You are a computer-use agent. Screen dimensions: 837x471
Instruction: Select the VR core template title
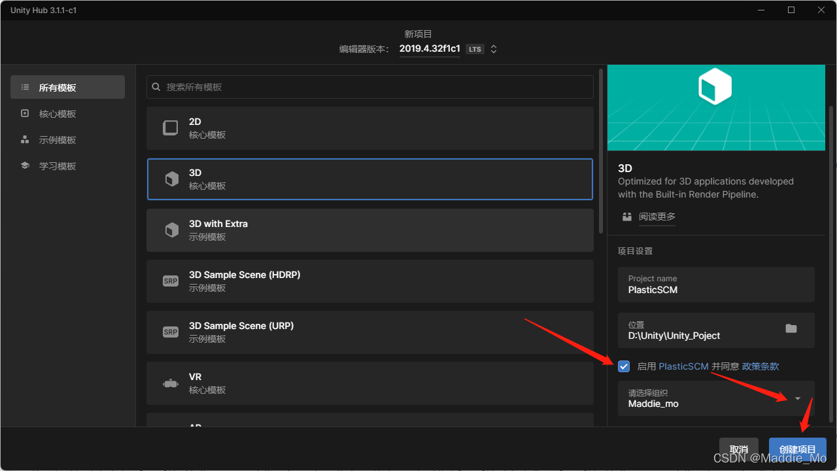(x=195, y=377)
